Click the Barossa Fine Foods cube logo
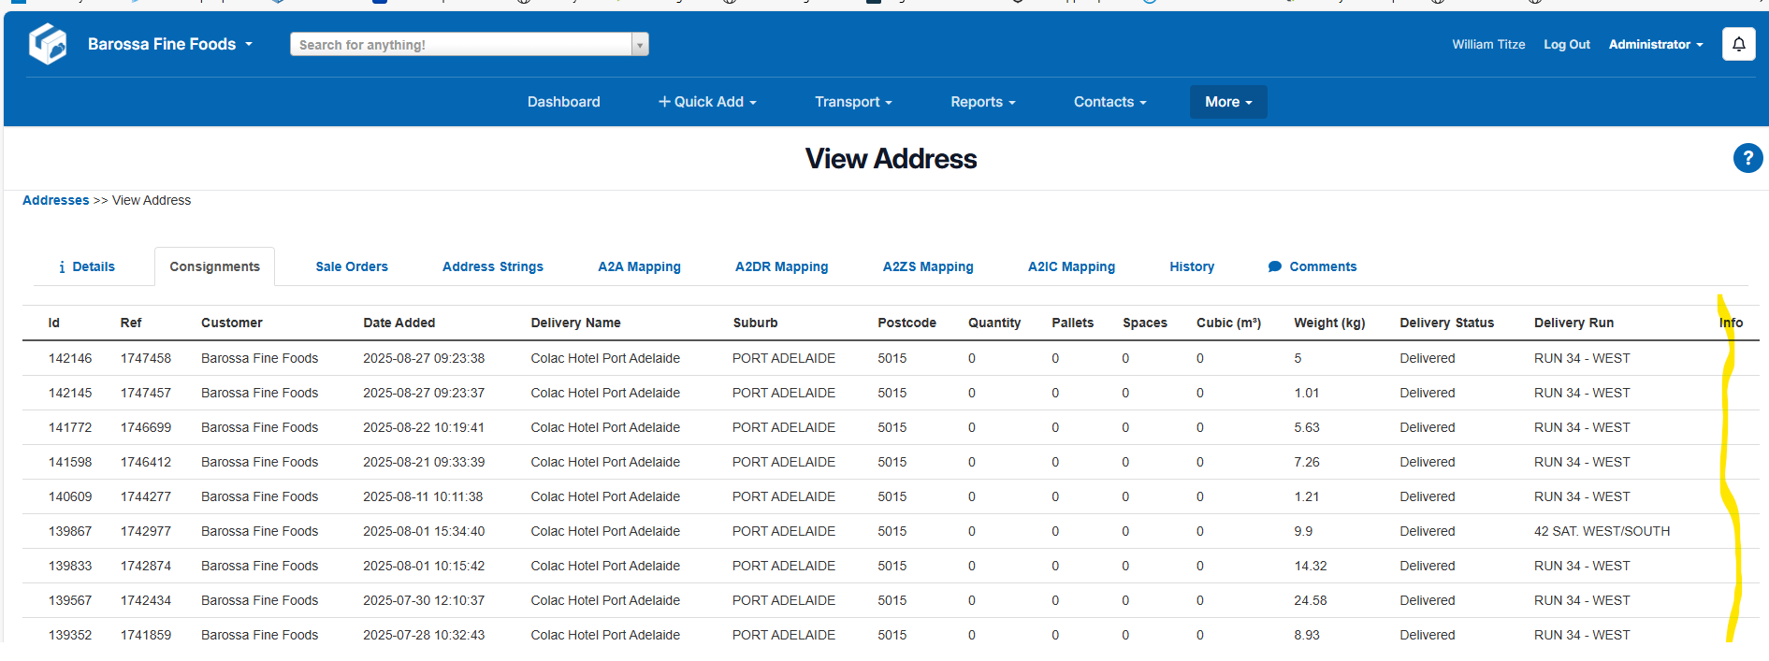 pos(48,44)
